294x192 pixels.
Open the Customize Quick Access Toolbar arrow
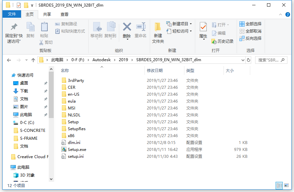(32, 6)
